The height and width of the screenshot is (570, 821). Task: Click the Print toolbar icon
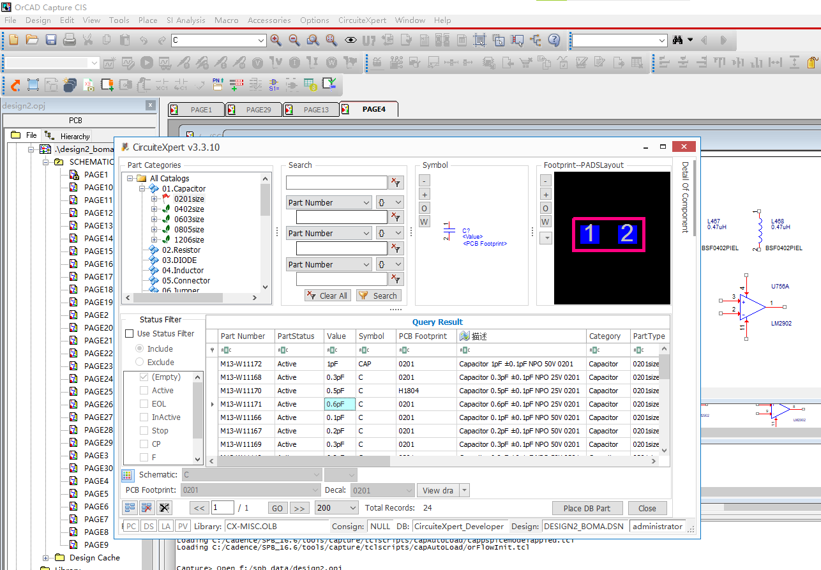[x=70, y=40]
